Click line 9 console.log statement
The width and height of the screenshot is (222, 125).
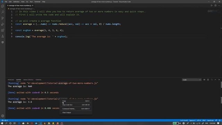pyautogui.click(x=41, y=36)
